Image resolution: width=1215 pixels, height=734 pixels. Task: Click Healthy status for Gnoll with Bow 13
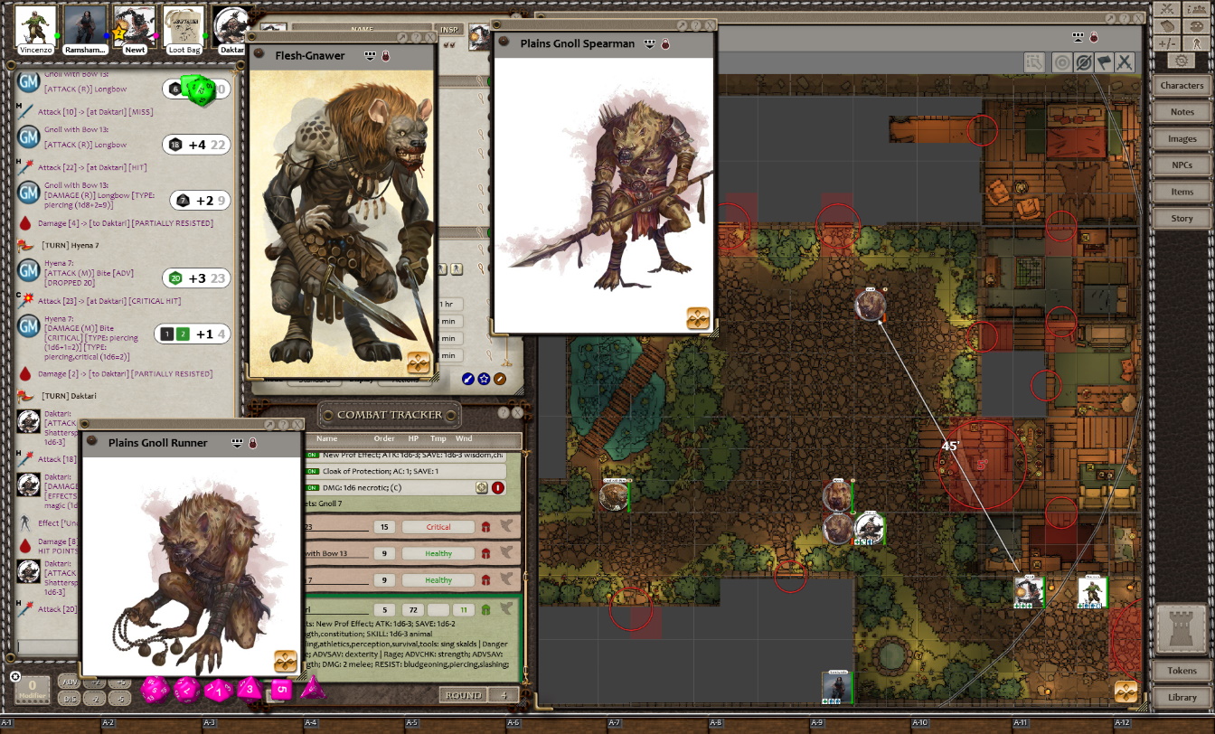pyautogui.click(x=438, y=553)
